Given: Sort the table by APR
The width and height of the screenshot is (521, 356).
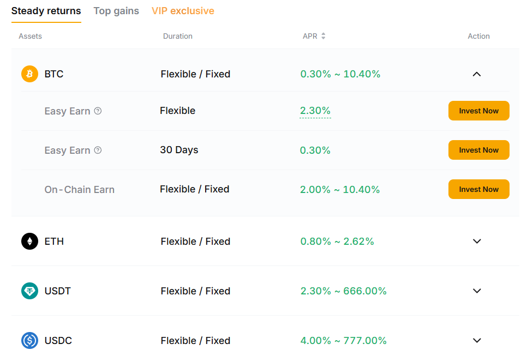Looking at the screenshot, I should point(323,36).
